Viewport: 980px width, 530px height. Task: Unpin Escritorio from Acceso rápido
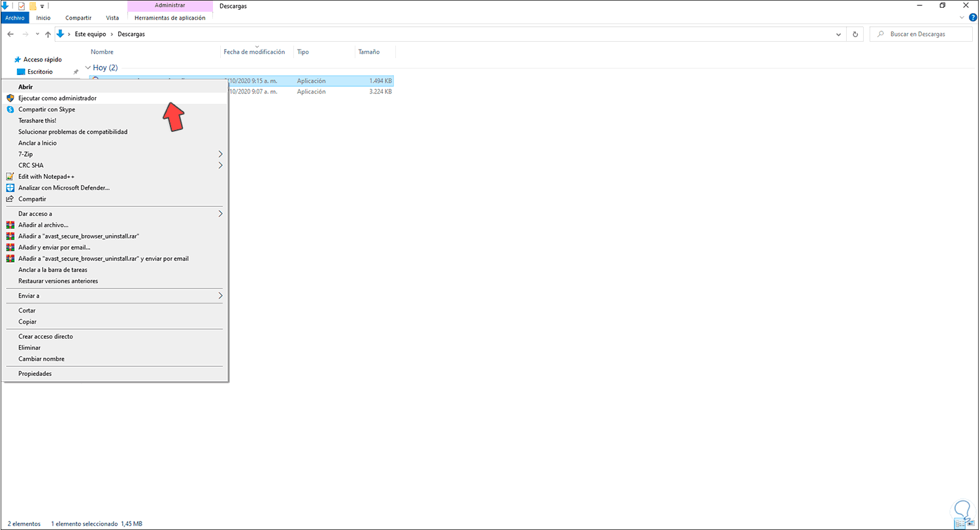pyautogui.click(x=77, y=71)
